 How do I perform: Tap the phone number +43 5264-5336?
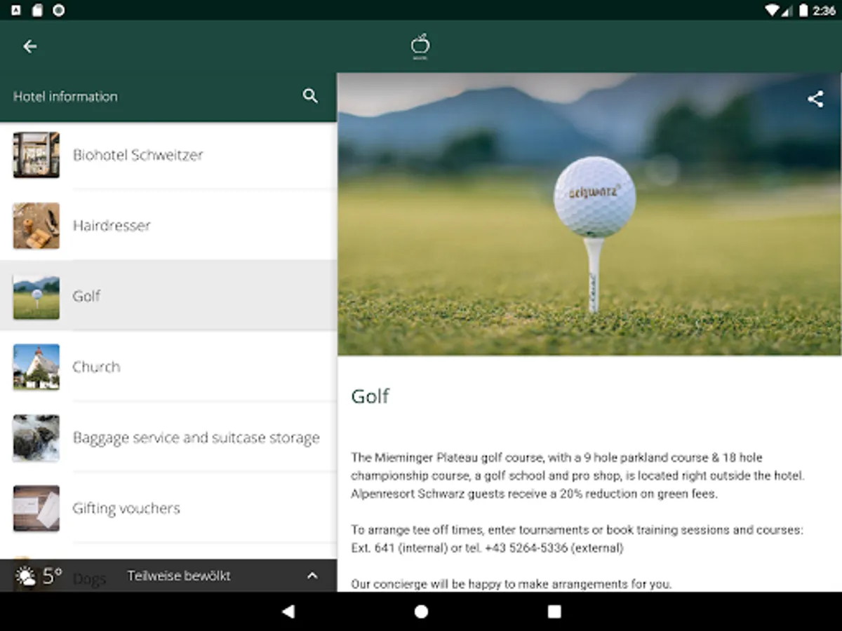[526, 548]
